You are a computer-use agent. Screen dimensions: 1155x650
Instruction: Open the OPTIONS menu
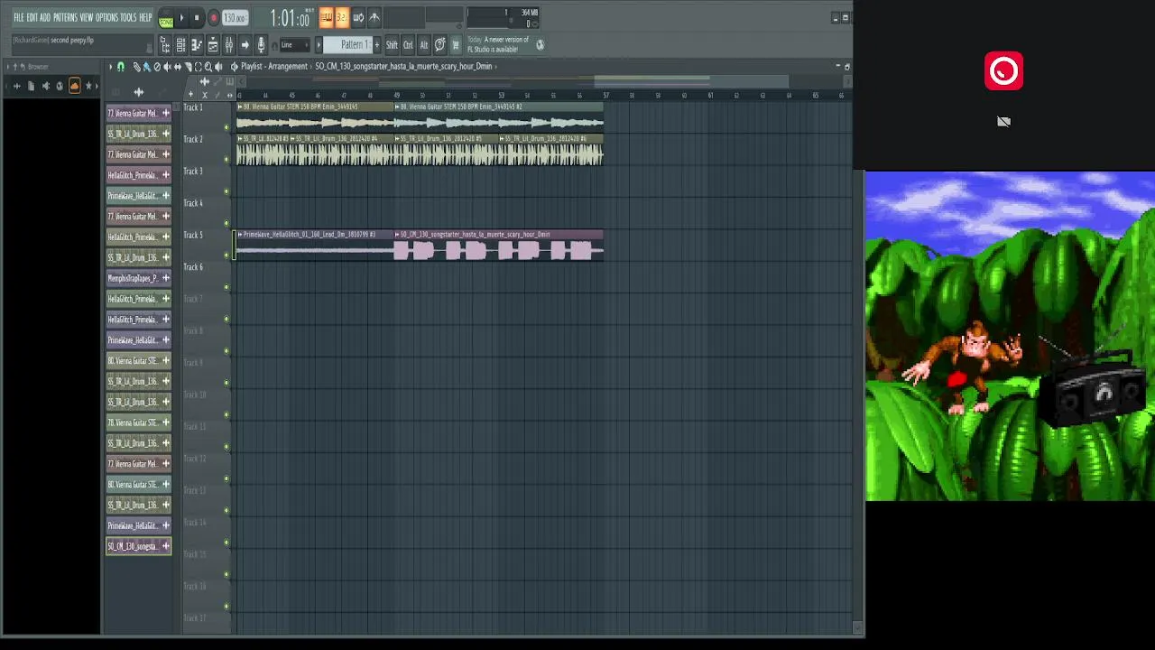point(106,17)
